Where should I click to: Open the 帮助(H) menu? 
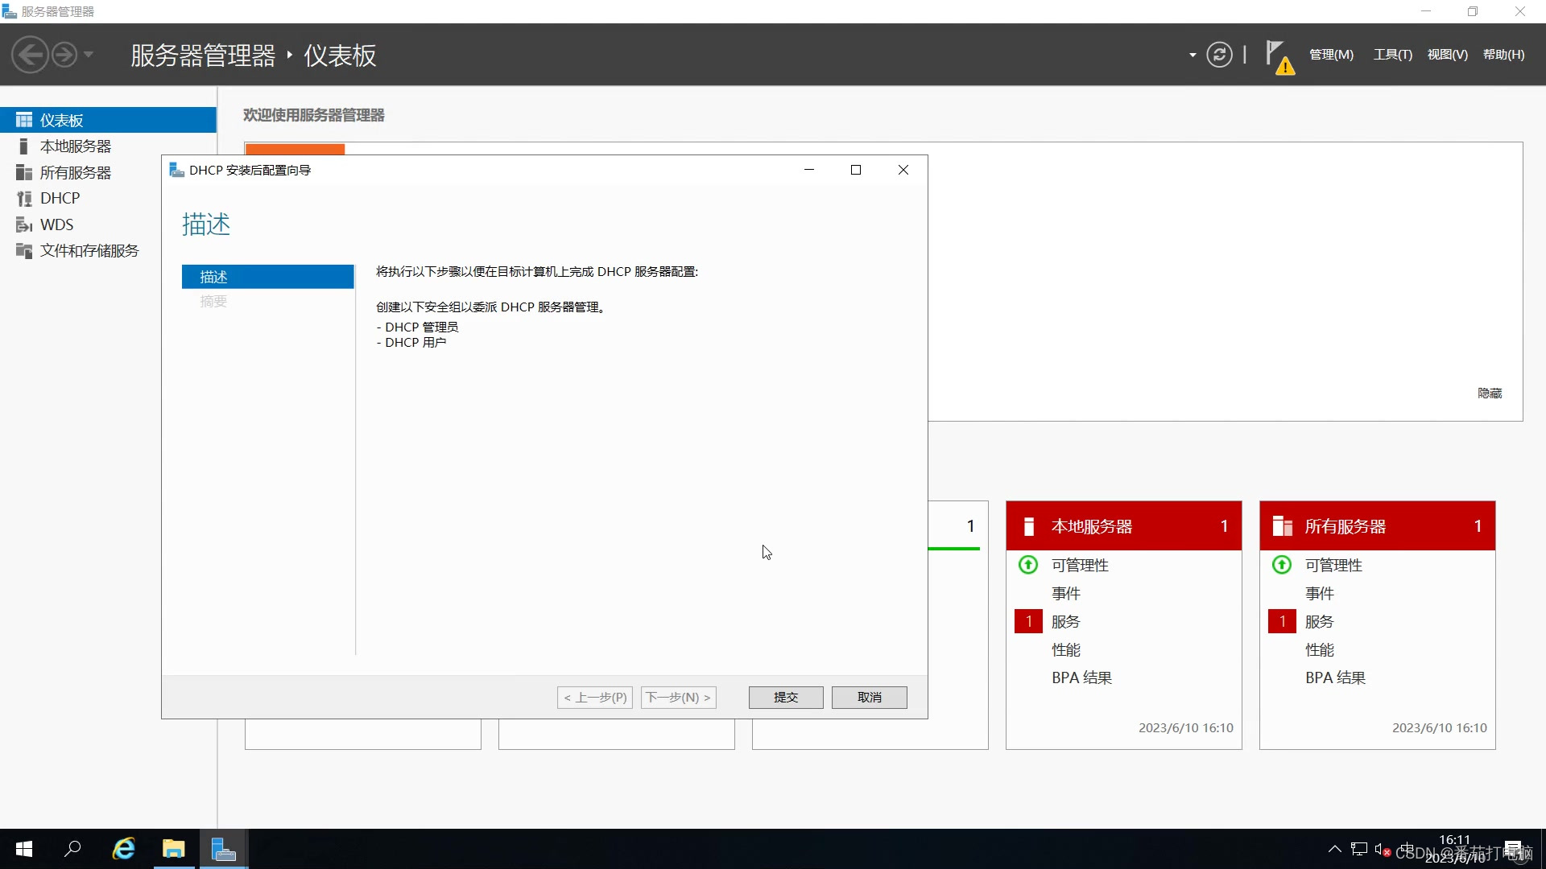tap(1503, 55)
